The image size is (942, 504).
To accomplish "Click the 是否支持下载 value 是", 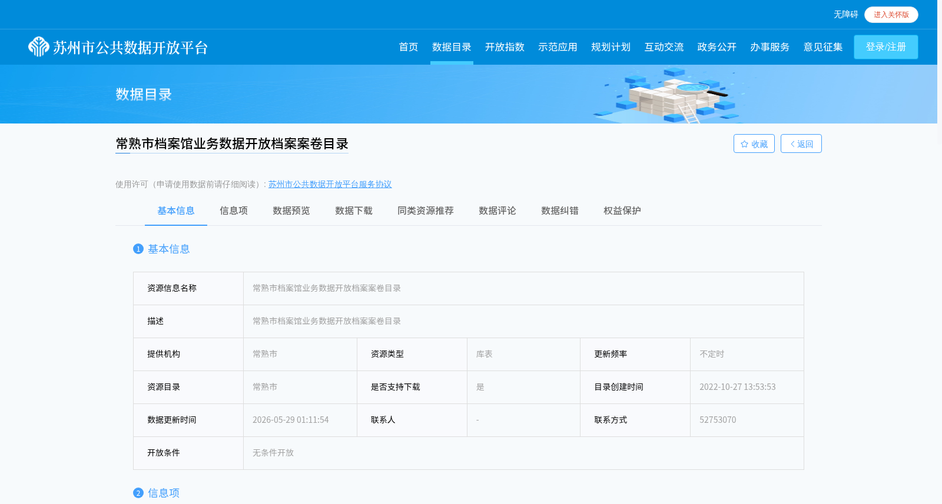I will 480,387.
